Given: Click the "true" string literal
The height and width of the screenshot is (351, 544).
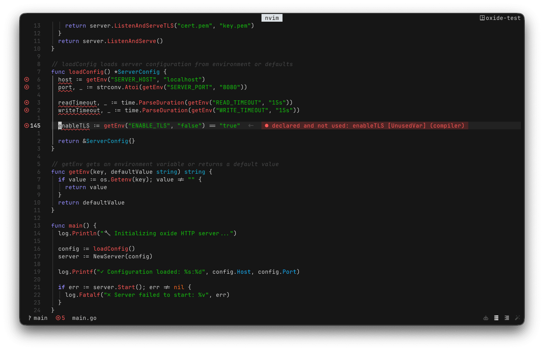Looking at the screenshot, I should click(x=230, y=126).
